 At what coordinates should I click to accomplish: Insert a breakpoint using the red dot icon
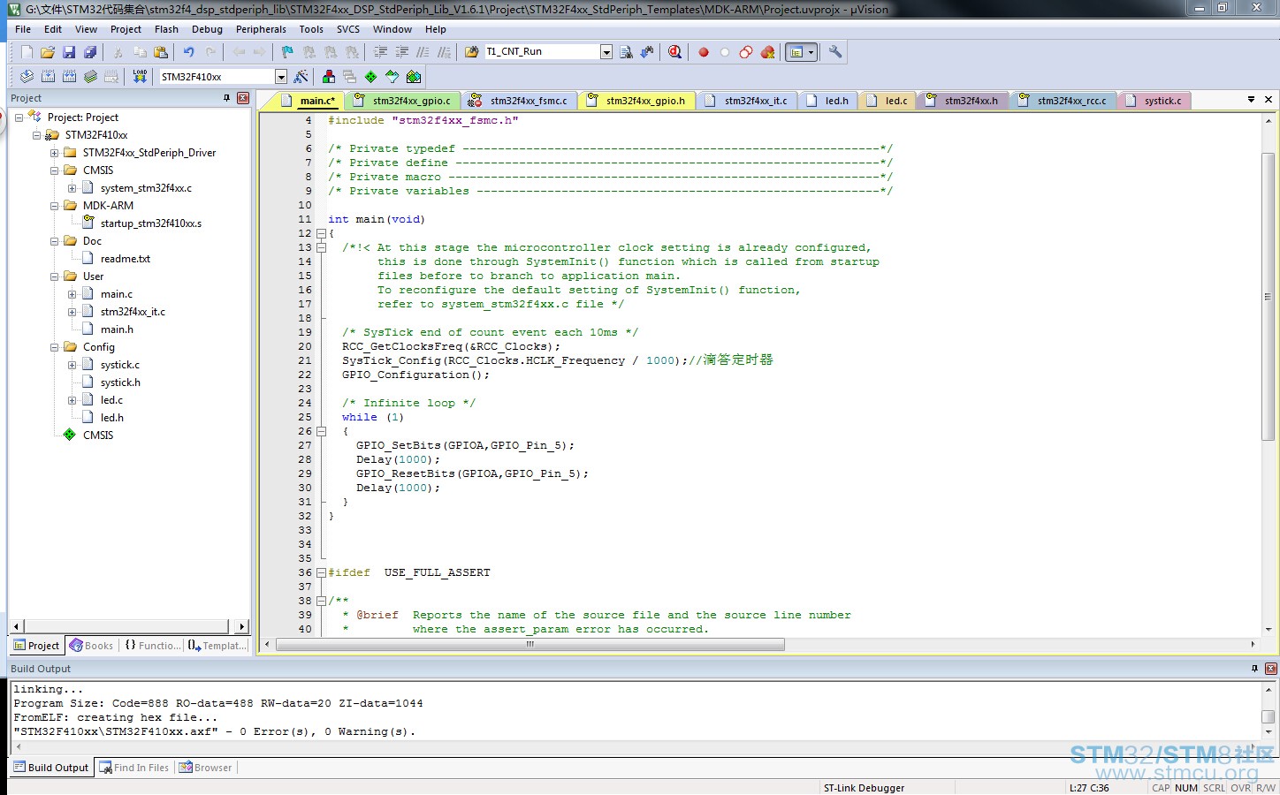[x=704, y=52]
